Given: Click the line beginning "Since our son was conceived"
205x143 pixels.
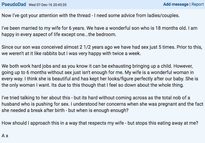Looking at the screenshot, I should click(102, 47).
